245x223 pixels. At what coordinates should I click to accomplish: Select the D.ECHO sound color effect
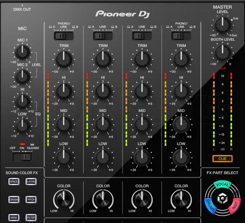[x=31, y=182]
